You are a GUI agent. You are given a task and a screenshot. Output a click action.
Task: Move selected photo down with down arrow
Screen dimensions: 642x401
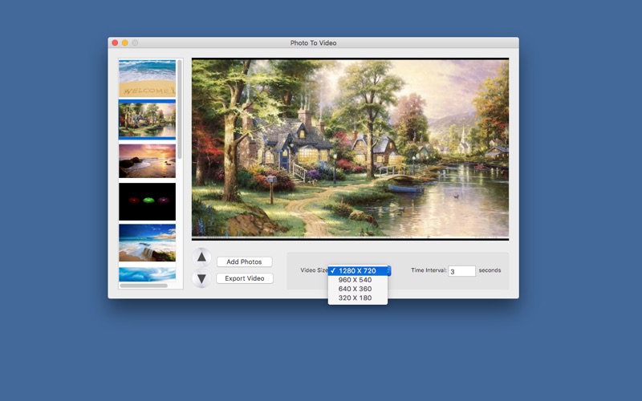tap(201, 278)
